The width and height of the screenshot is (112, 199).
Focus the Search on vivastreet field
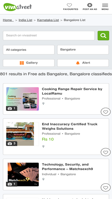pos(49,36)
